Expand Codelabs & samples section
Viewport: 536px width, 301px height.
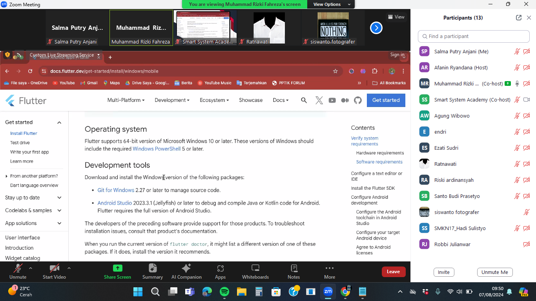(x=59, y=210)
